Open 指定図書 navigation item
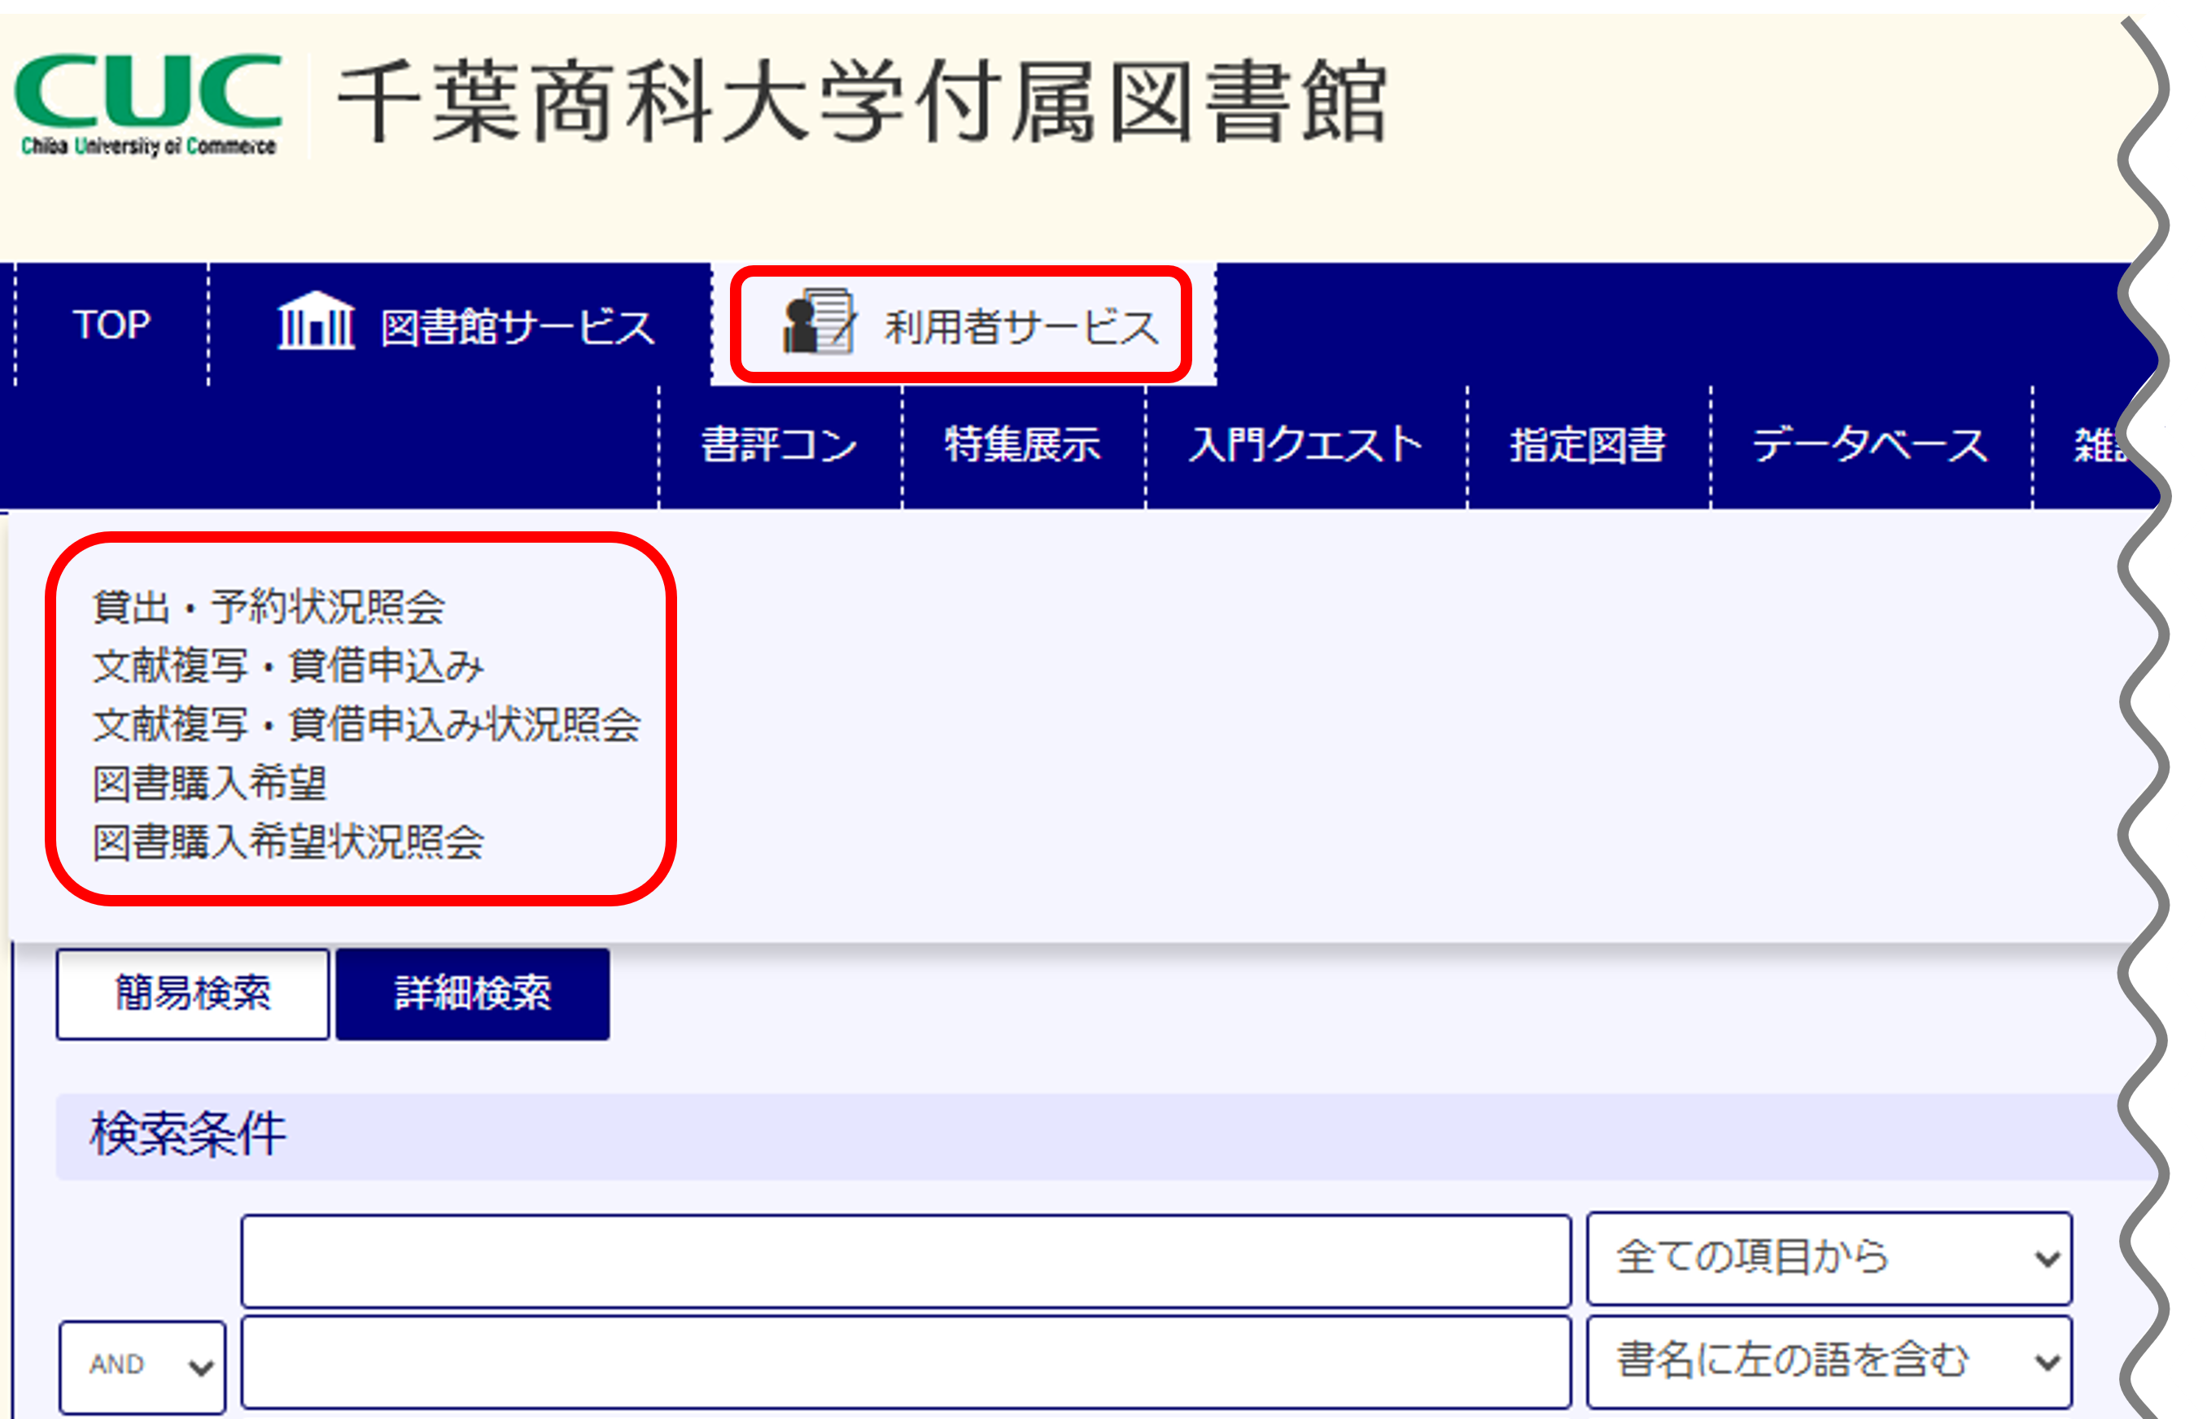This screenshot has width=2207, height=1419. (x=1587, y=445)
